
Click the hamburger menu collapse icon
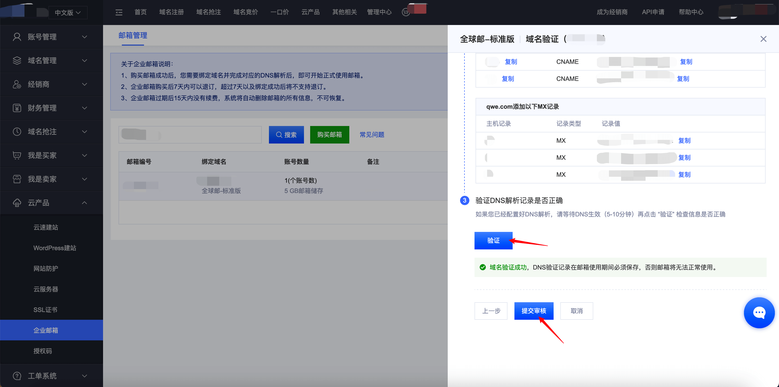point(119,12)
